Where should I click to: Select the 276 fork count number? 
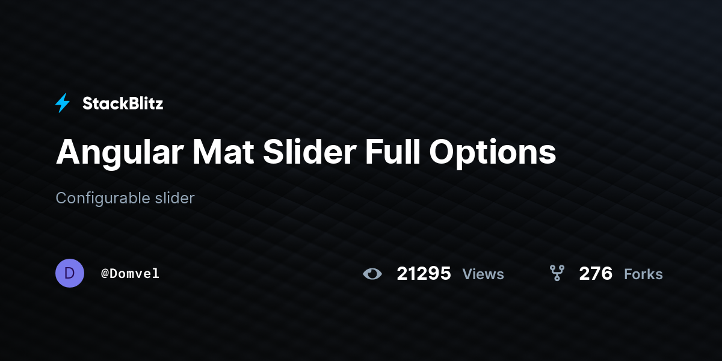pyautogui.click(x=596, y=274)
